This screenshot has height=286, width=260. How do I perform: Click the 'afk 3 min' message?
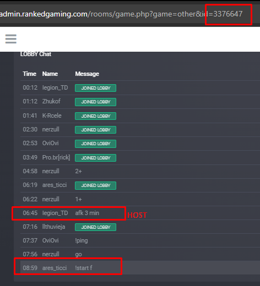pyautogui.click(x=87, y=213)
